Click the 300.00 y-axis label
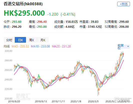Screen dimensions: 133x104 click(x=8, y=51)
